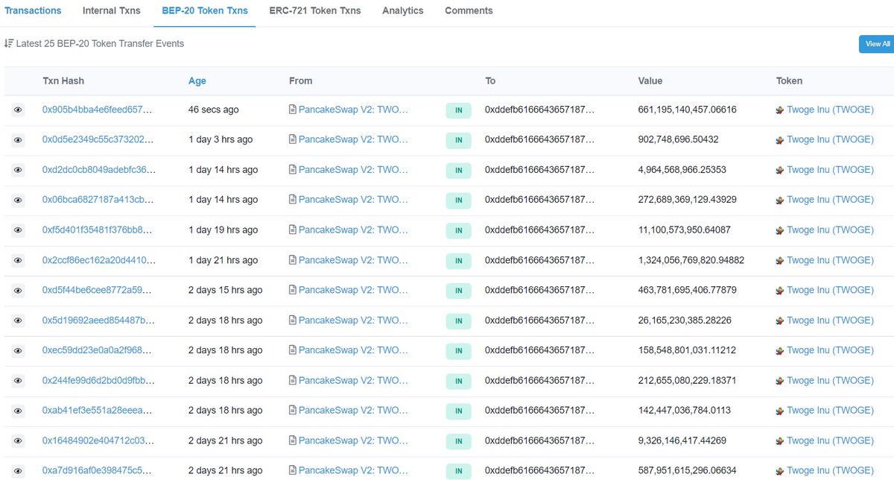Select the BEP-20 Token Txns tab
The image size is (894, 480).
coord(205,10)
